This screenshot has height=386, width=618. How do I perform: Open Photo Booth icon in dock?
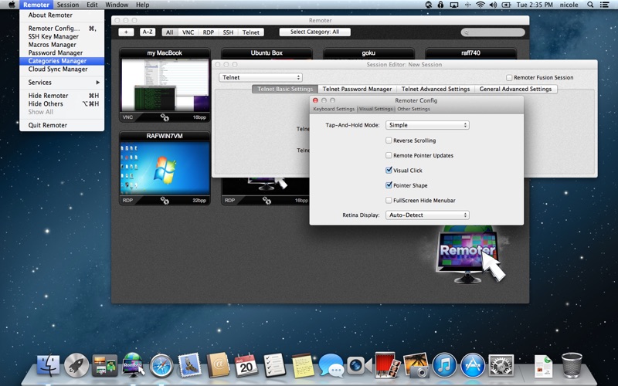(x=388, y=364)
